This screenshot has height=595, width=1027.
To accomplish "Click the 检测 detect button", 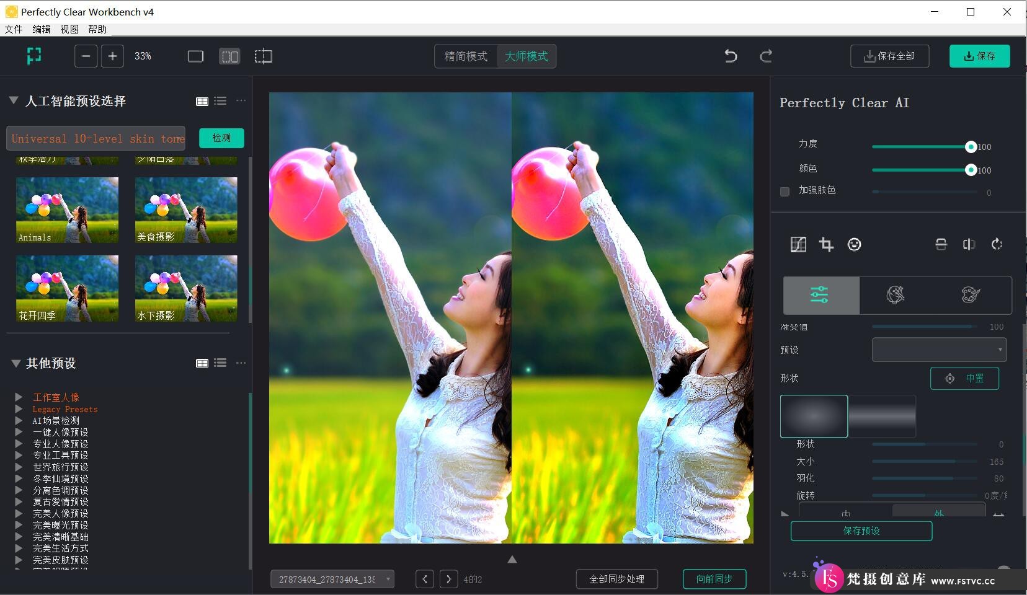I will (x=221, y=138).
